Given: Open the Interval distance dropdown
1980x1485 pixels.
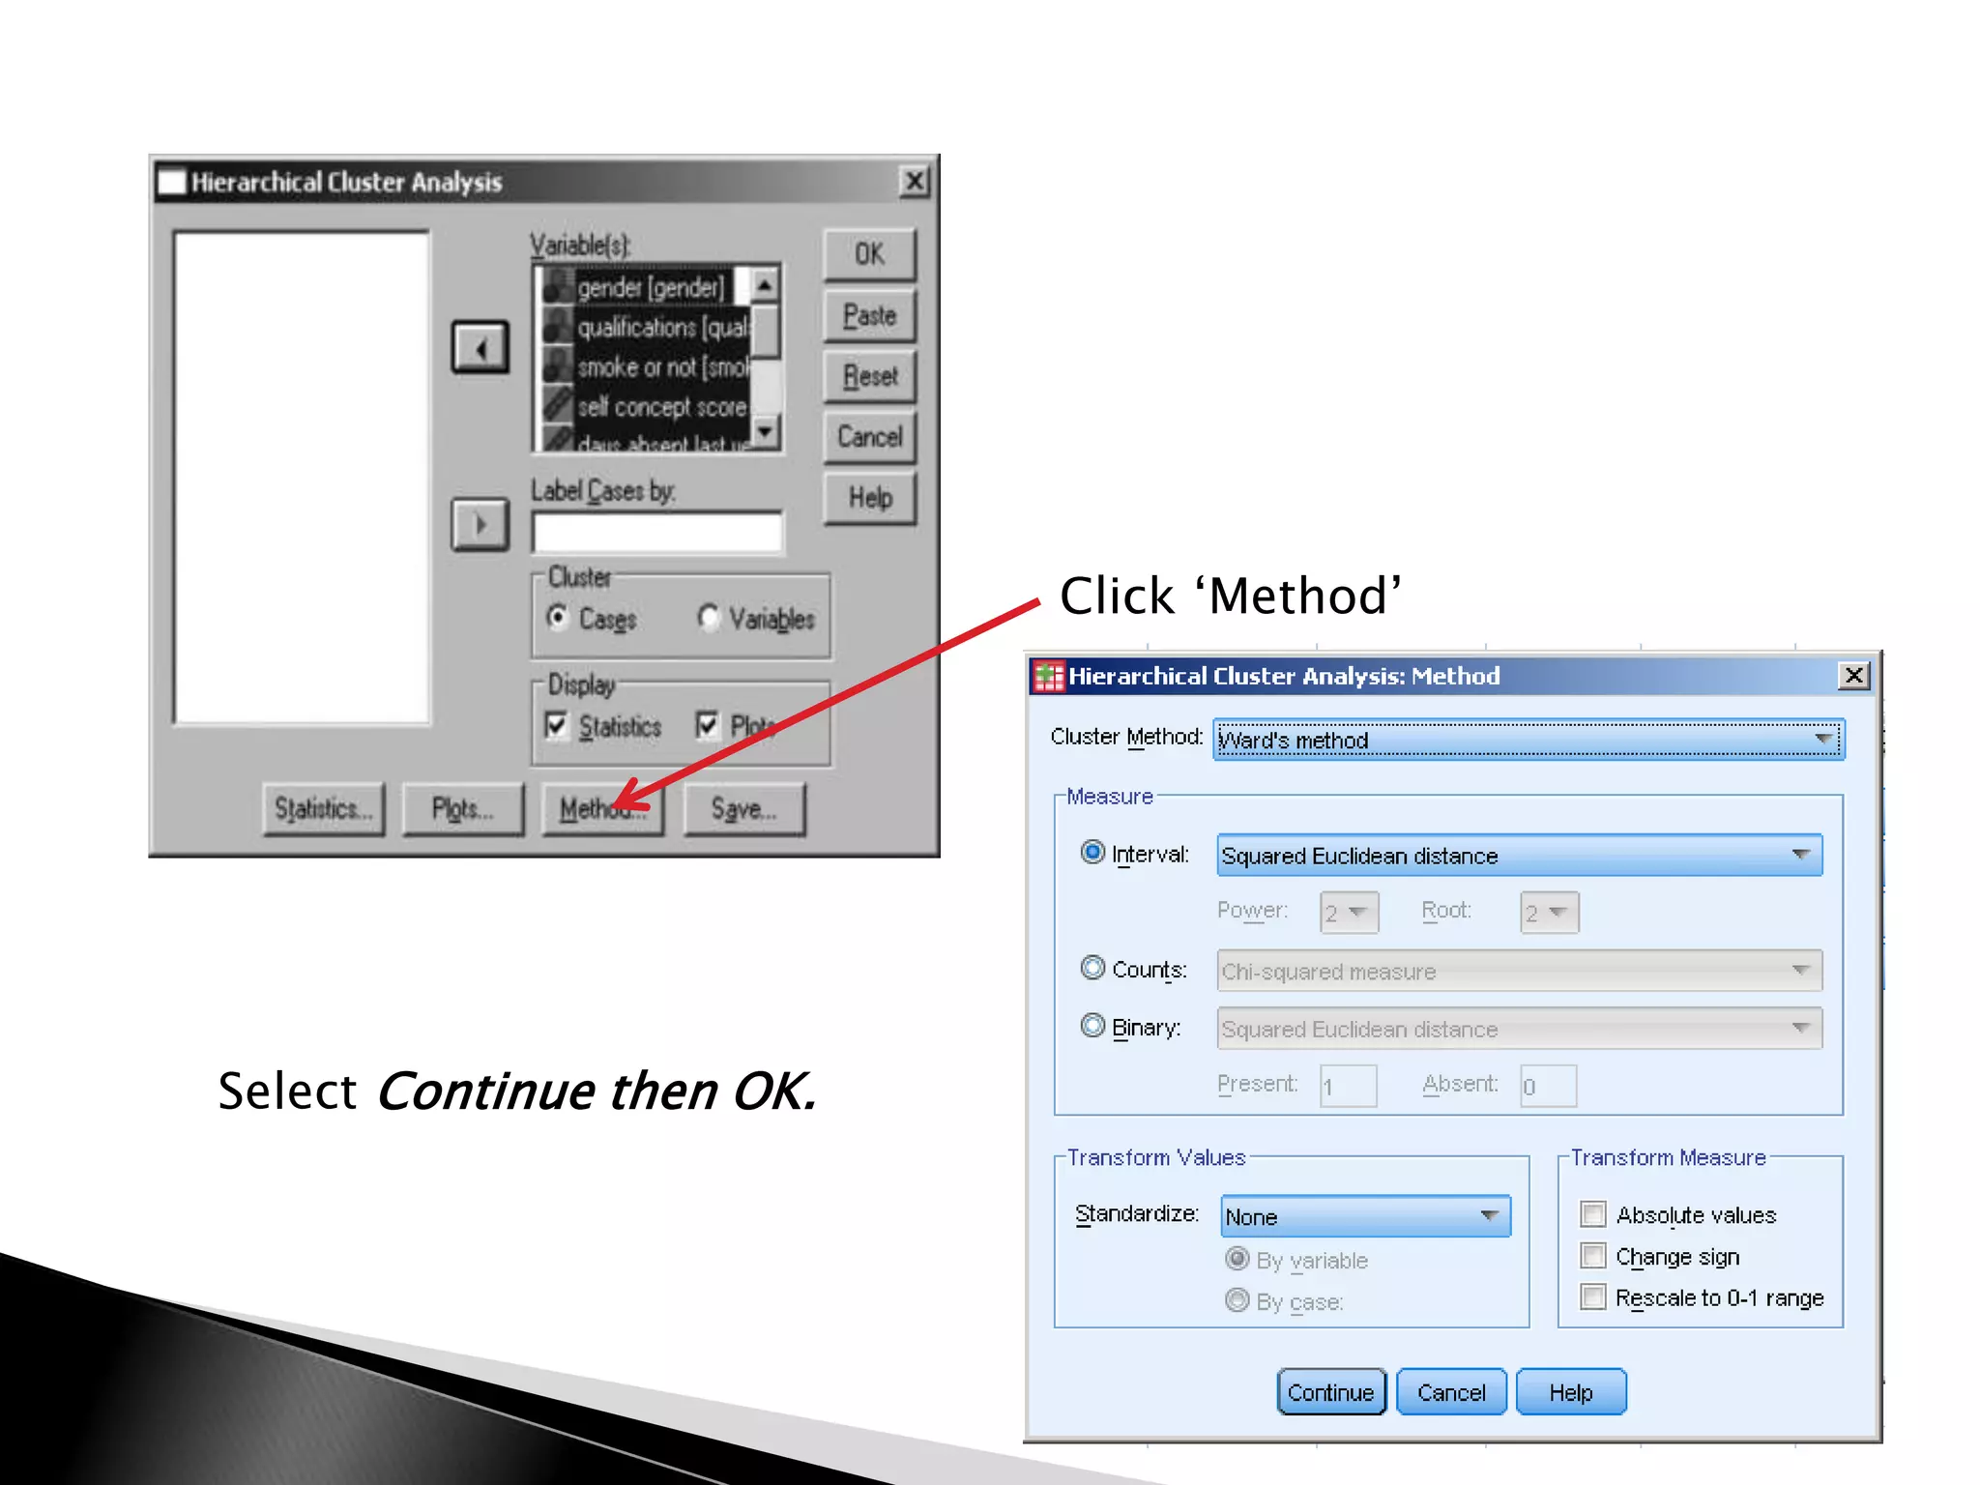Looking at the screenshot, I should [x=1520, y=856].
